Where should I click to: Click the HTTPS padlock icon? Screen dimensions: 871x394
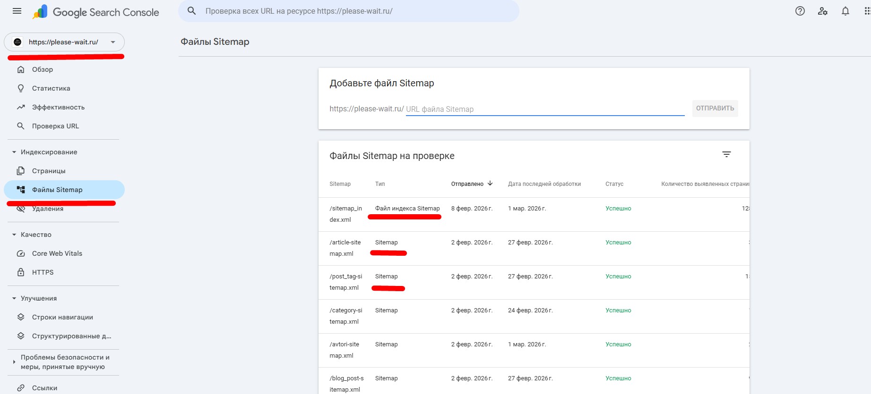coord(21,272)
